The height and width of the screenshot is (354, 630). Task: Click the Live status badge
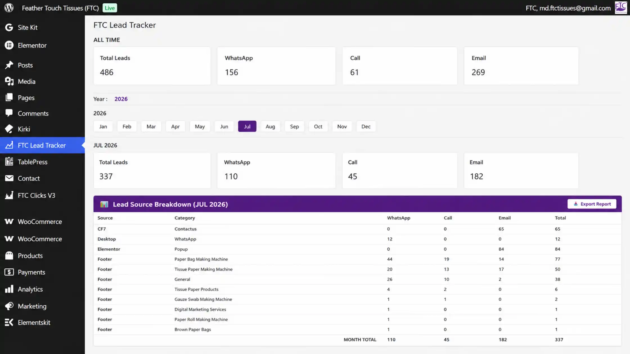(110, 8)
